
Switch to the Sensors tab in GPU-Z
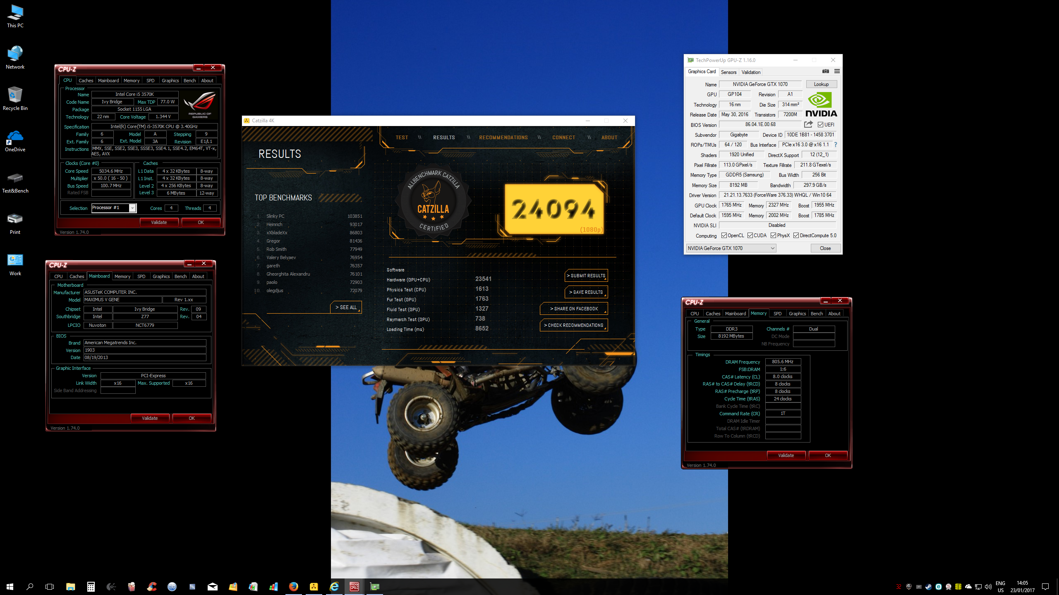click(728, 72)
